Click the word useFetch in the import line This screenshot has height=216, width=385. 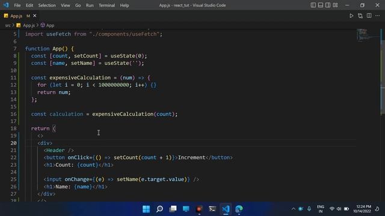(x=58, y=34)
